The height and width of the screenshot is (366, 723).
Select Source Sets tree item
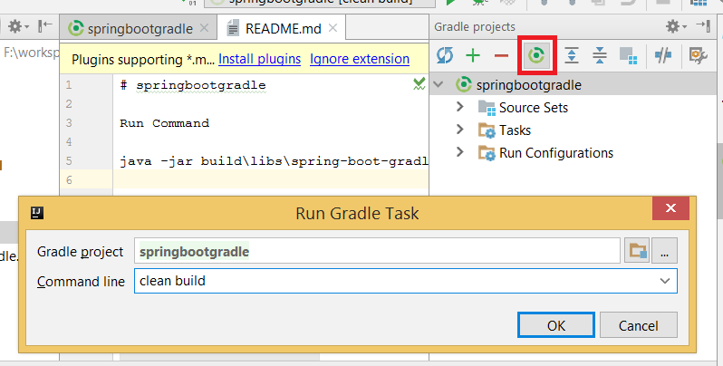click(524, 108)
